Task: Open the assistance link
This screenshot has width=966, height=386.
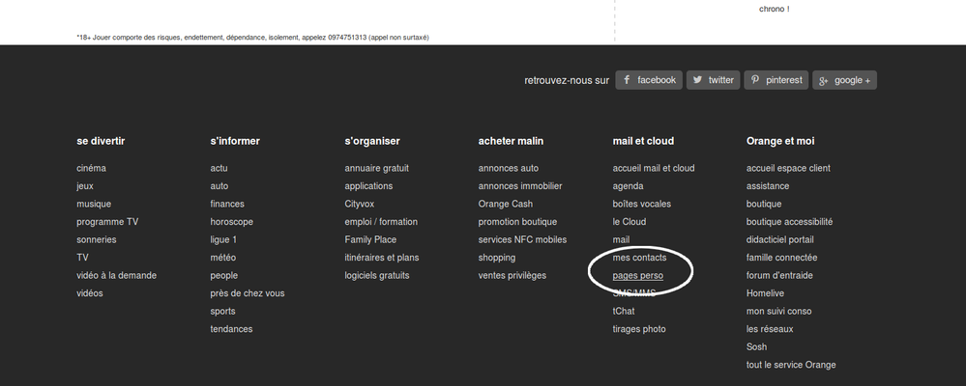Action: tap(768, 186)
